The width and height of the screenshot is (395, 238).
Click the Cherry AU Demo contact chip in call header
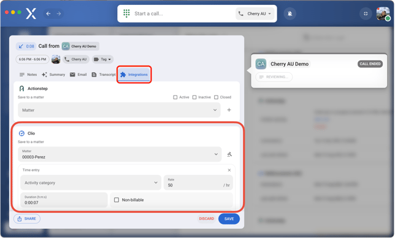[80, 46]
